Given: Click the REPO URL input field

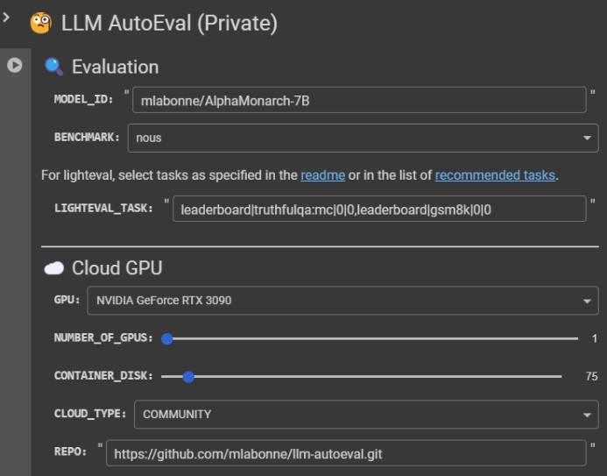Looking at the screenshot, I should 346,453.
